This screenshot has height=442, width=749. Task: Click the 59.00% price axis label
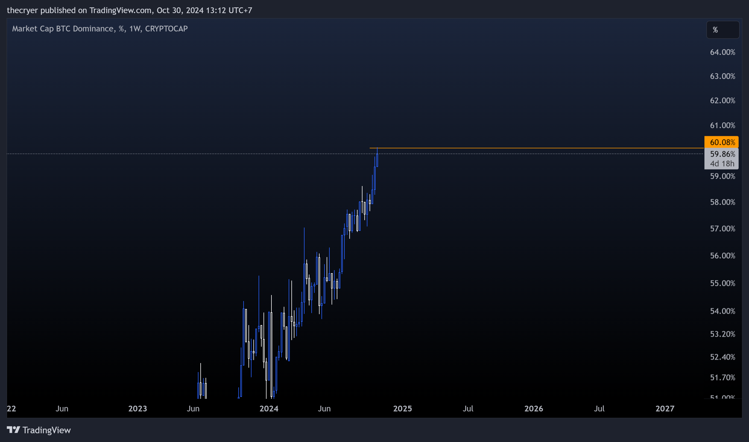[x=722, y=176]
